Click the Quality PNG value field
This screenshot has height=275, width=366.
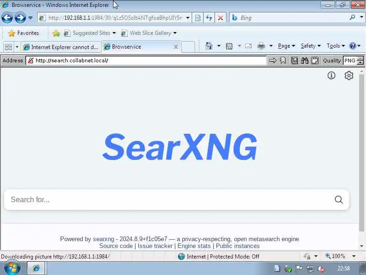[350, 60]
